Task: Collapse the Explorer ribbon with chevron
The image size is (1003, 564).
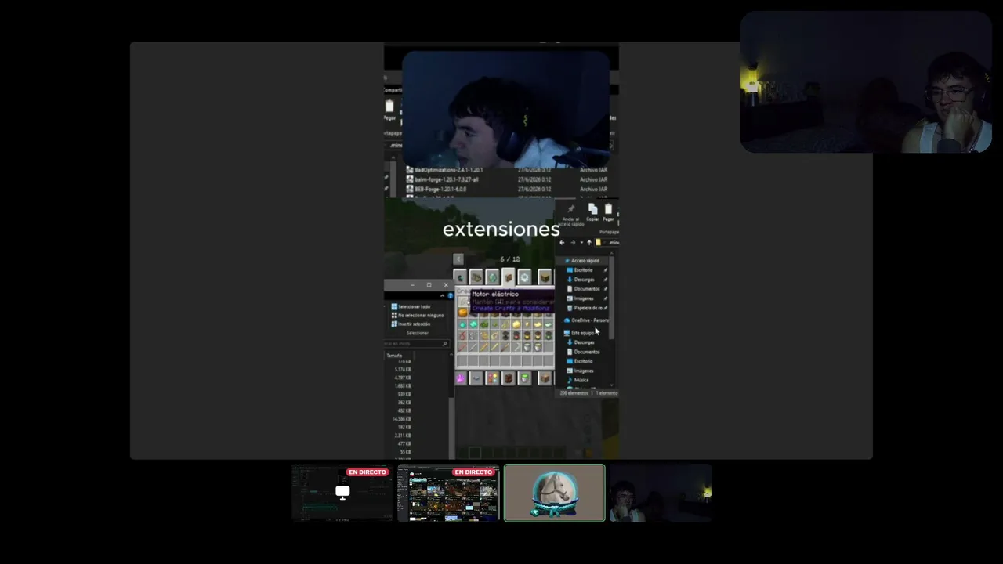Action: (x=442, y=295)
